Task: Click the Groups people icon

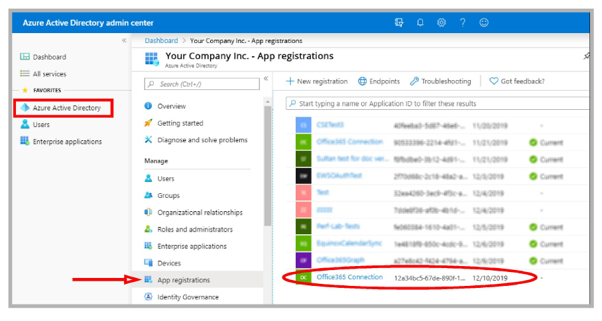Action: 149,195
